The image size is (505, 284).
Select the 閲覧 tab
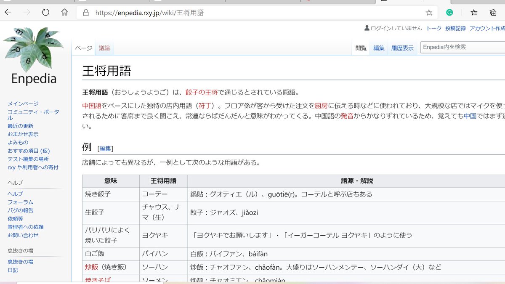tap(361, 48)
